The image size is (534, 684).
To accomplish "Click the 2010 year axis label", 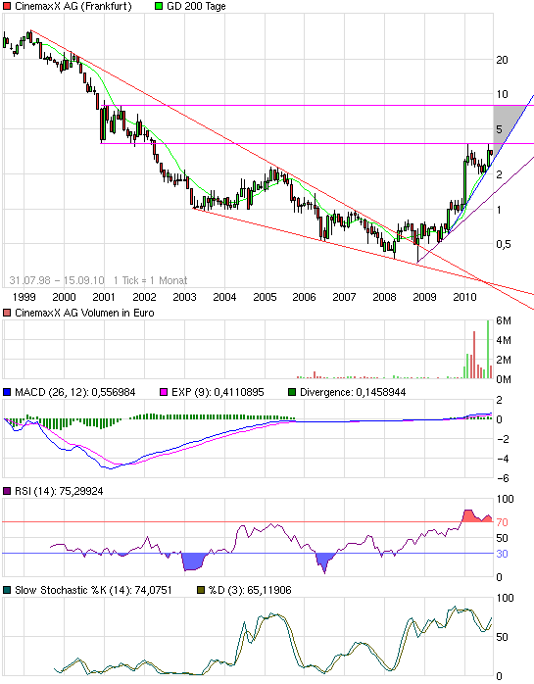I will pyautogui.click(x=464, y=297).
